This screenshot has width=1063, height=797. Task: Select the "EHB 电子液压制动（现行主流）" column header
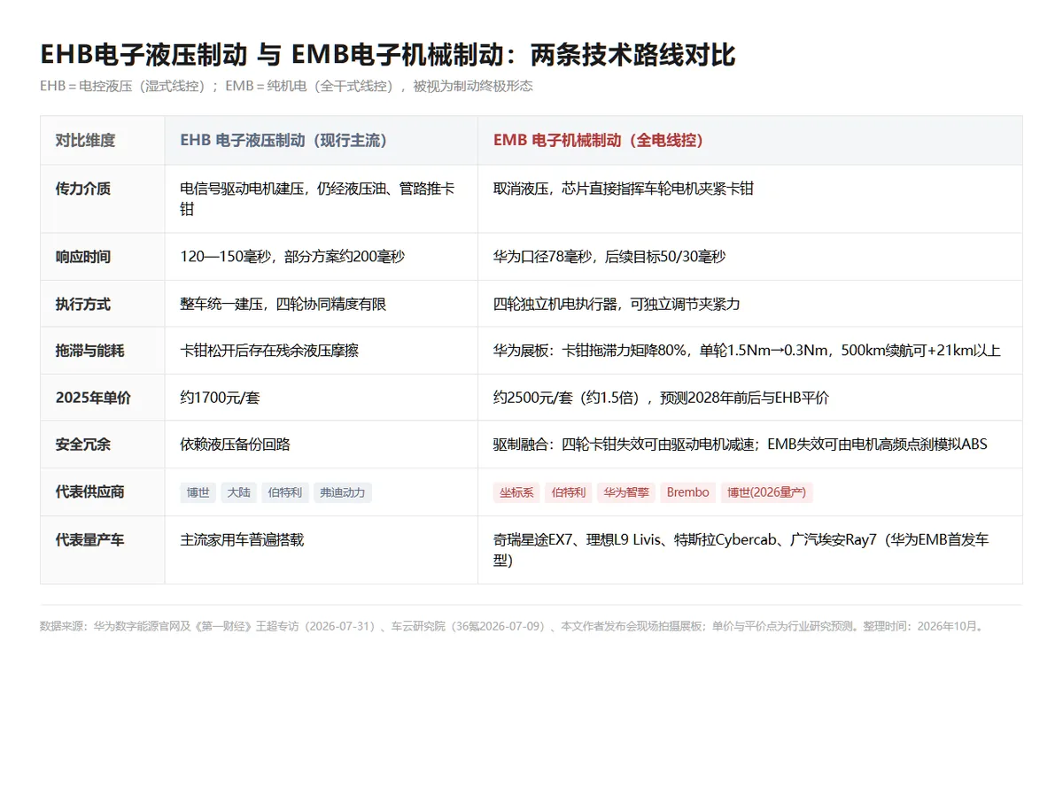point(322,140)
